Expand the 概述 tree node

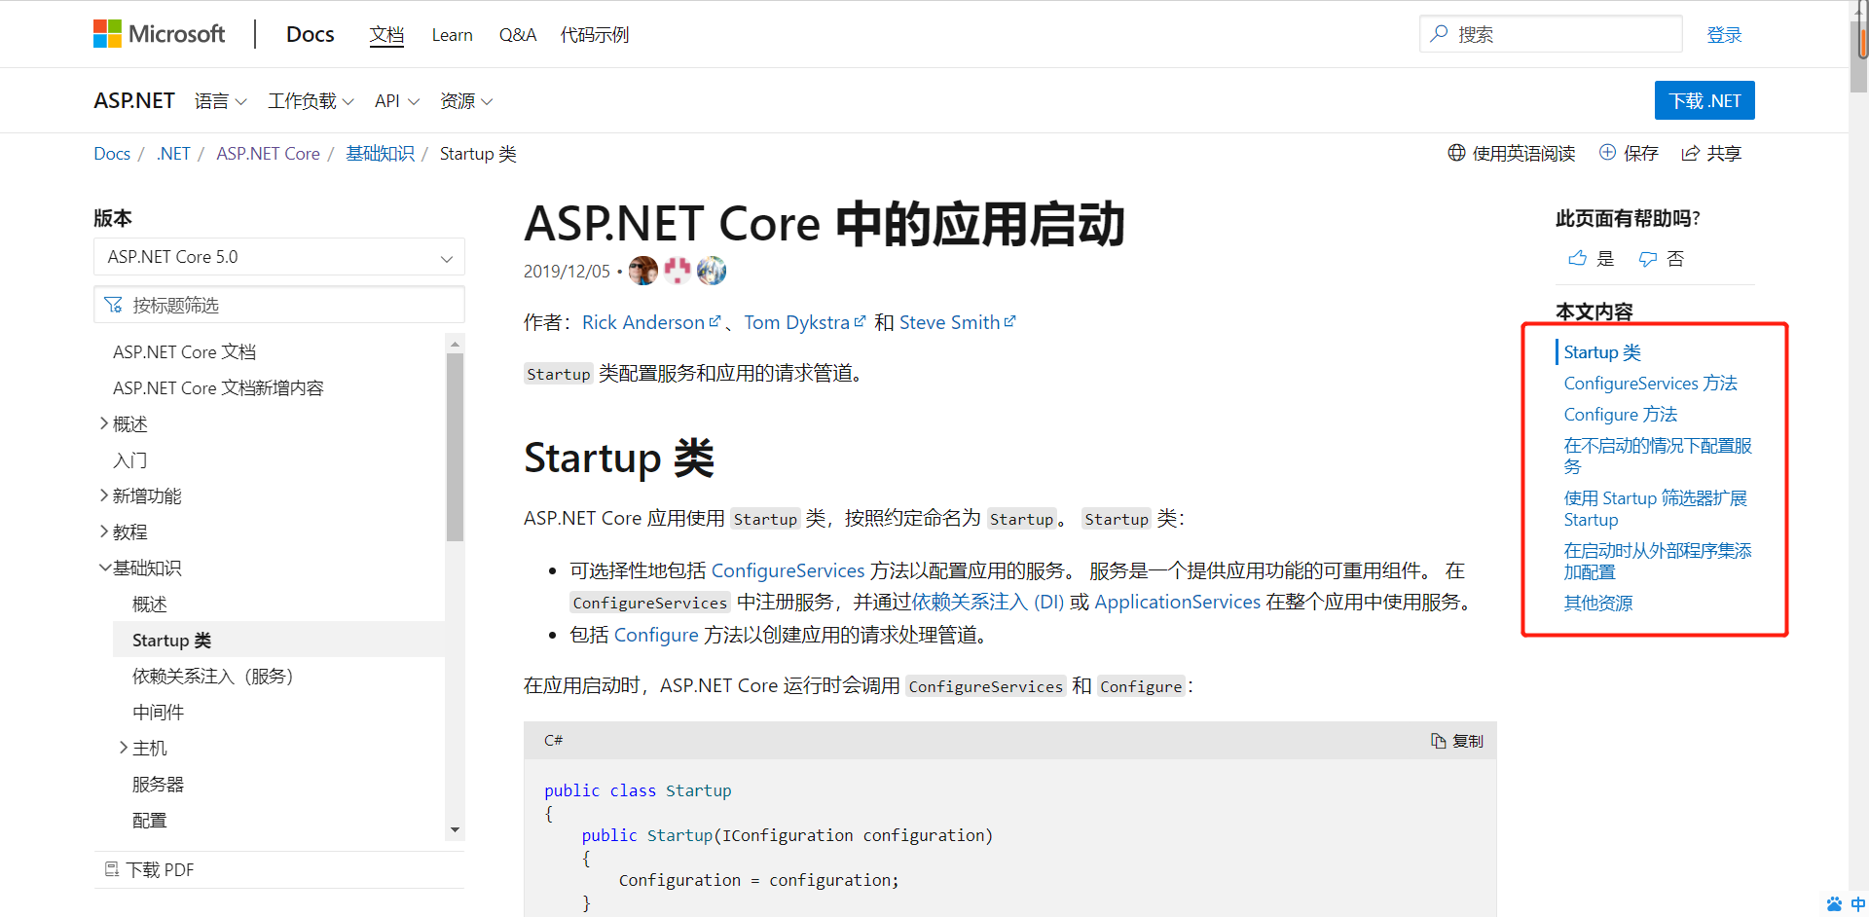tap(104, 423)
